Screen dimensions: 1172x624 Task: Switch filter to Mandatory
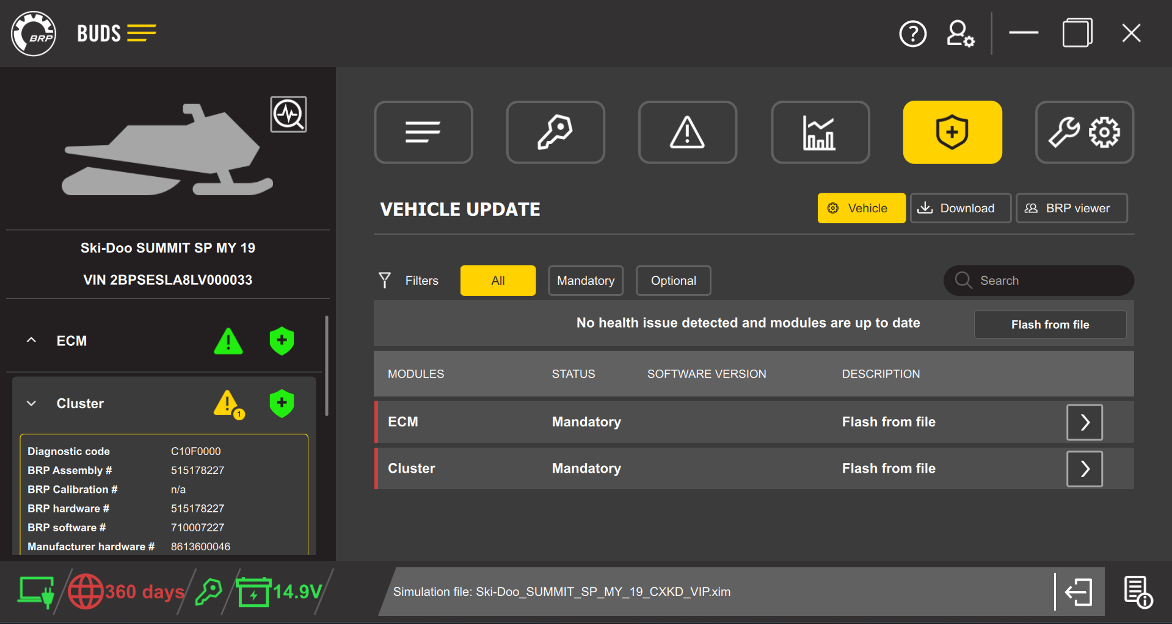[x=585, y=280]
